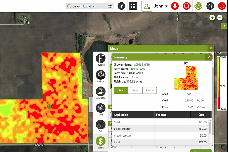This screenshot has height=152, width=228.
Task: Expand the collapsed right side panel arrow
Action: pos(224,26)
